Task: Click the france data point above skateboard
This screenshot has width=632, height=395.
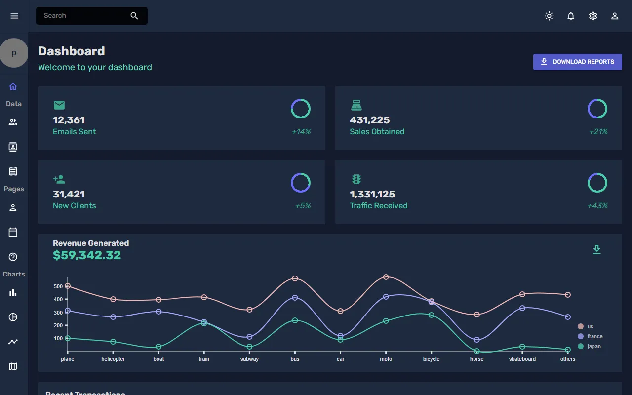Action: click(x=522, y=308)
